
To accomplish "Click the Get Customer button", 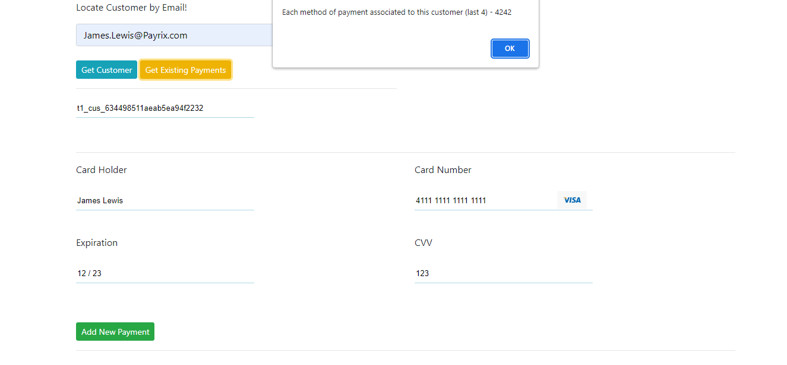I will (106, 70).
